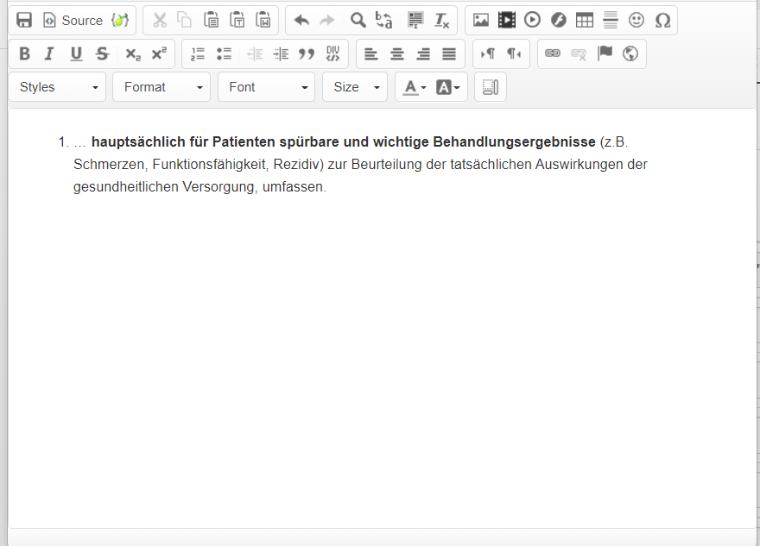Click in the bold text of list item 1
This screenshot has width=760, height=546.
343,141
